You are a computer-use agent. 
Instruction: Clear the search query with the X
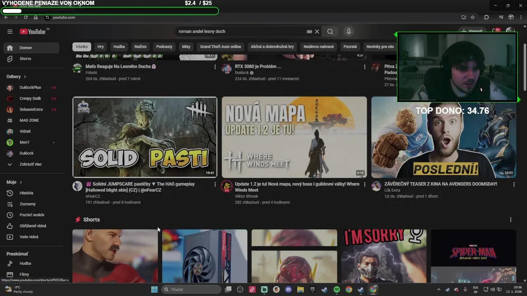pyautogui.click(x=317, y=32)
